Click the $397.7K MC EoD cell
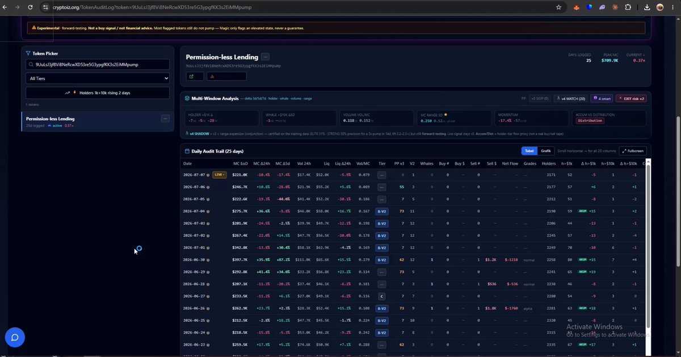 [x=240, y=260]
